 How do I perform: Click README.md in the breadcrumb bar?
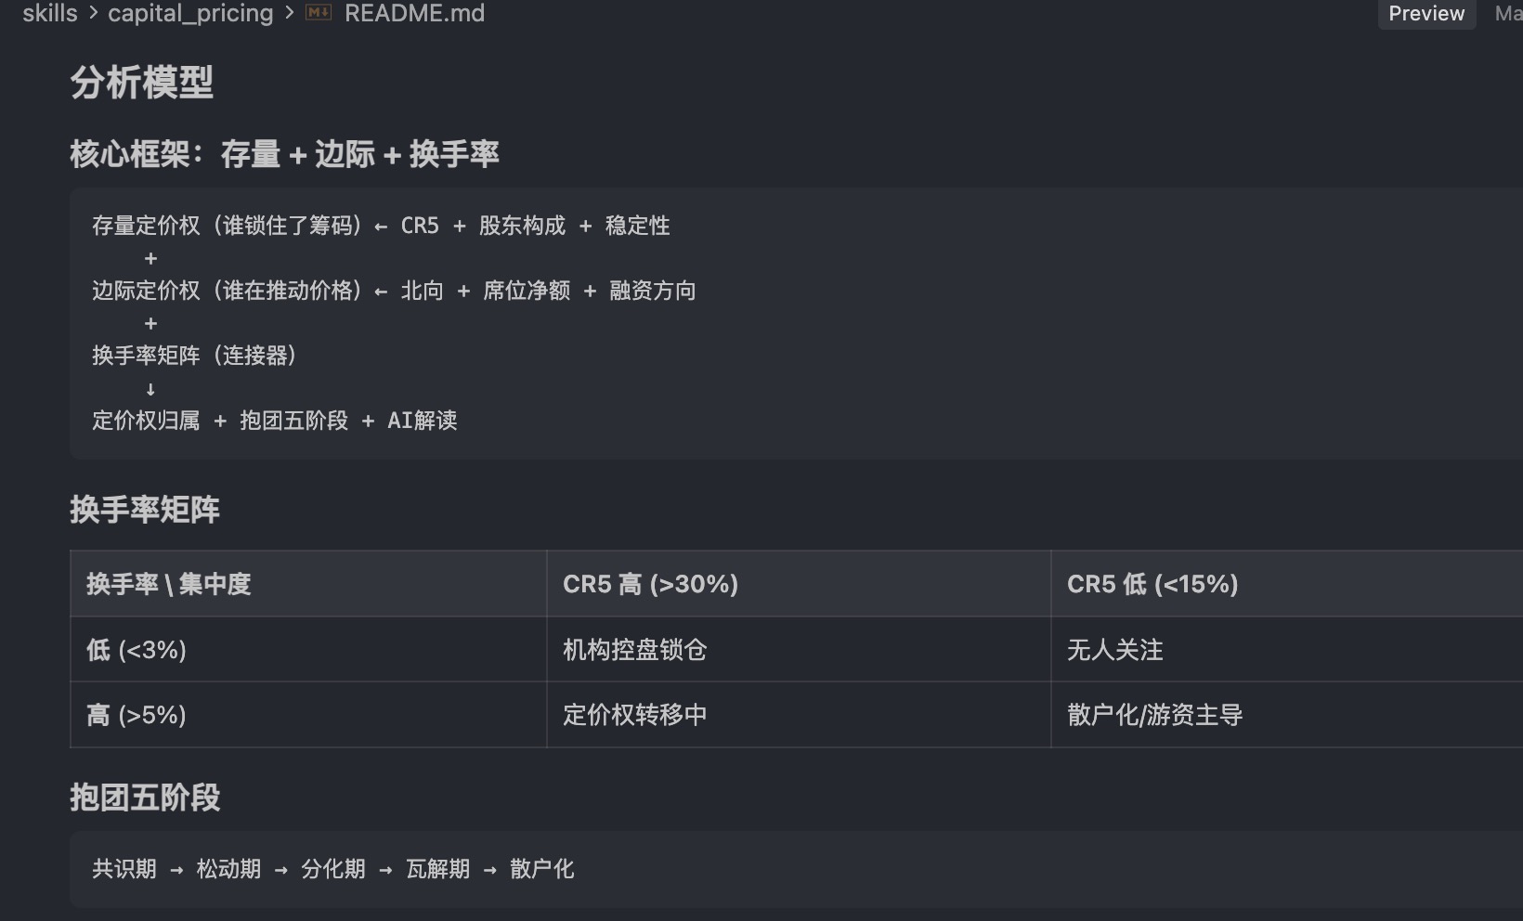414,13
